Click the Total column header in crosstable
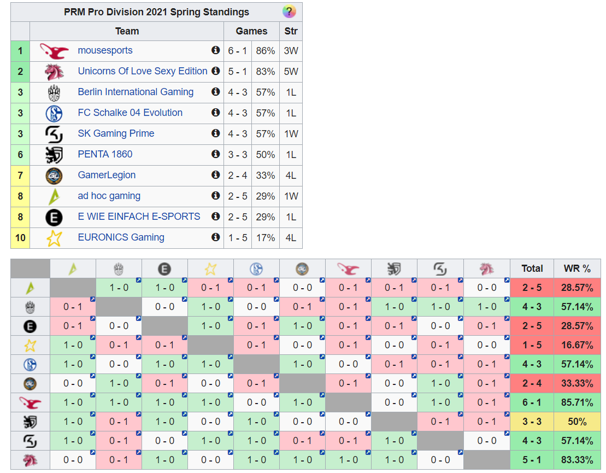 [x=532, y=268]
